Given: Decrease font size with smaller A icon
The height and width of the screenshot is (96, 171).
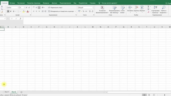Looking at the screenshot, I should [29, 7].
